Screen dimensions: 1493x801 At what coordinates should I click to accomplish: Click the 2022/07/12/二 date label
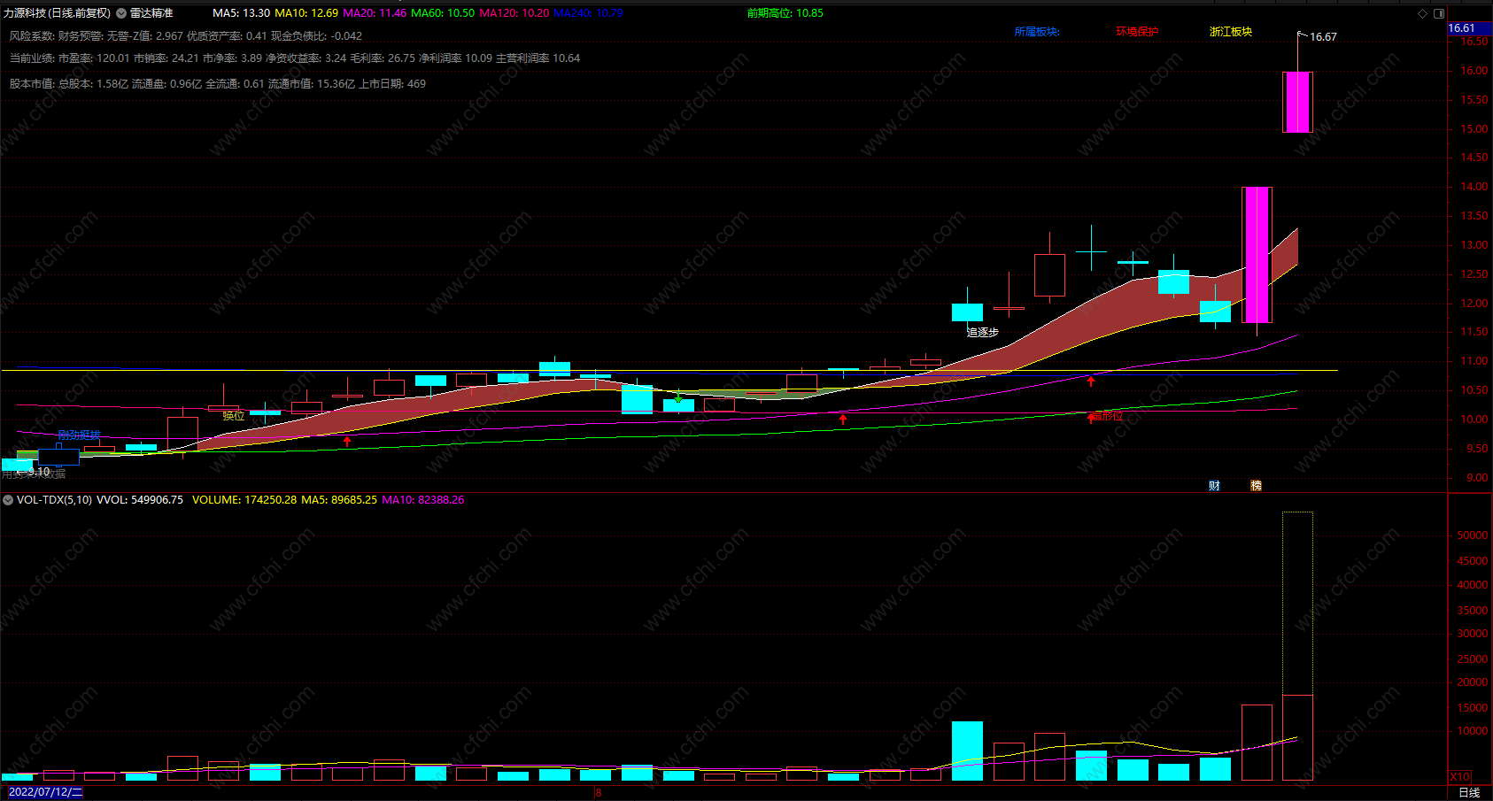[45, 792]
